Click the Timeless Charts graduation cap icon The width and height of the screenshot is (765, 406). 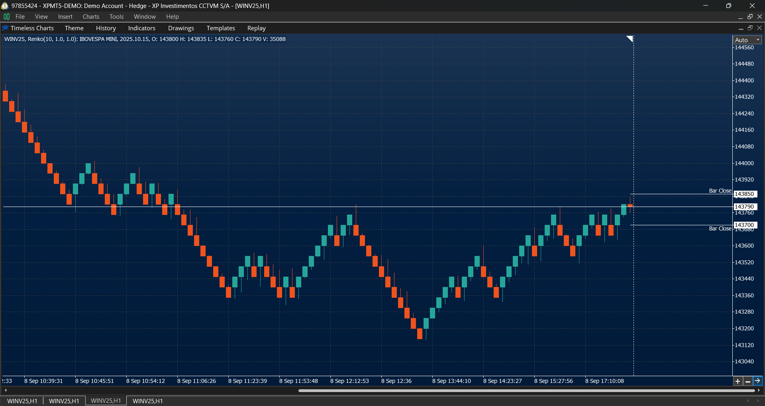[5, 28]
